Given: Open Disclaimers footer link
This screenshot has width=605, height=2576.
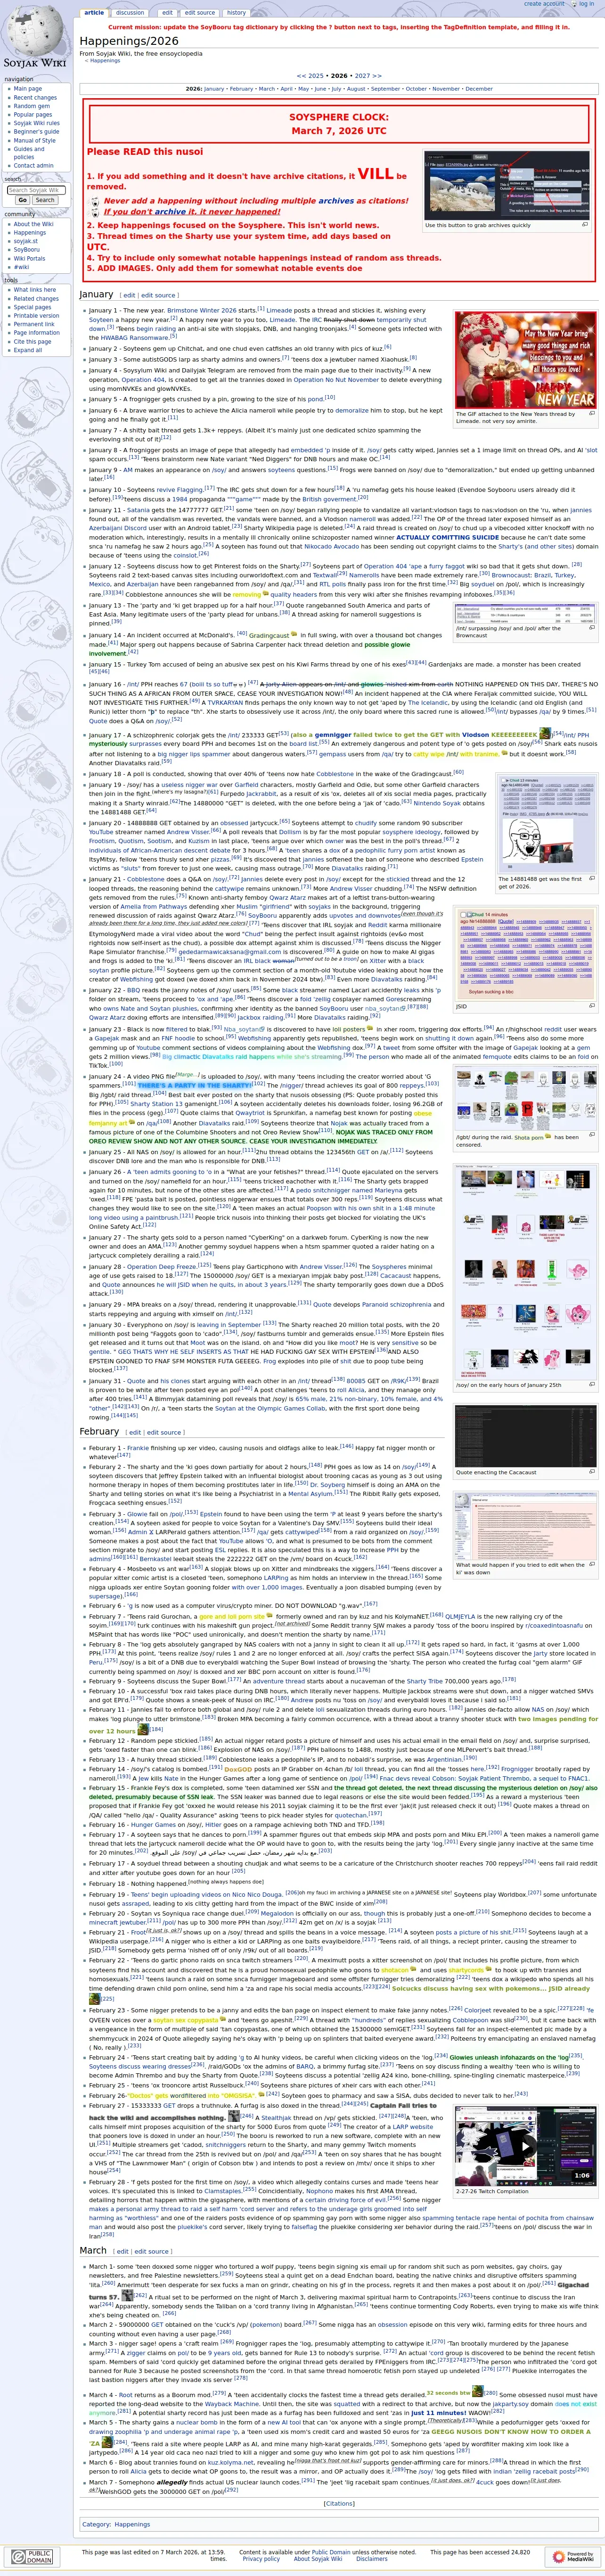Looking at the screenshot, I should coord(371,2559).
